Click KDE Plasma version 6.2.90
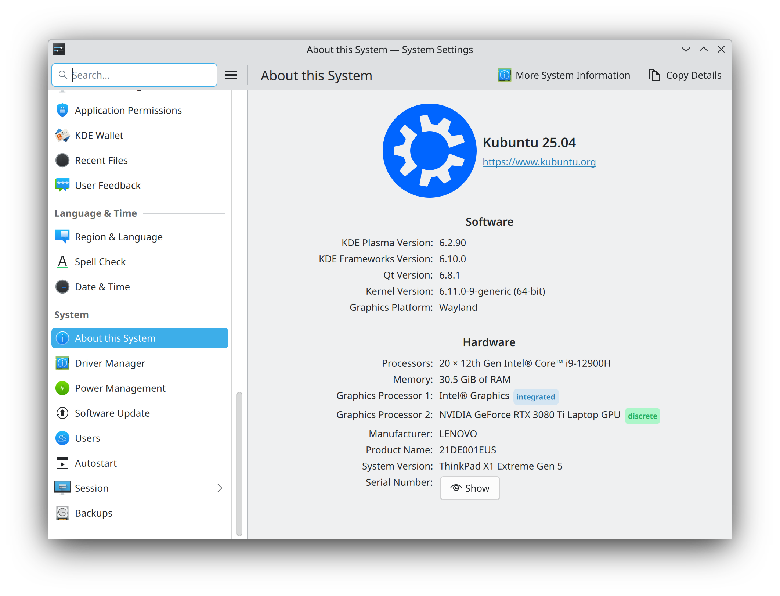Screen dimensions: 780x596 click(452, 243)
